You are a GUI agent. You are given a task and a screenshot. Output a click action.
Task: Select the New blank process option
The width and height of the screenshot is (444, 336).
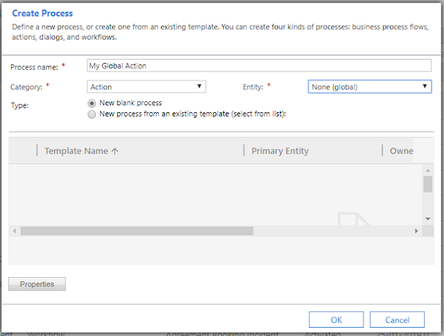pos(92,103)
